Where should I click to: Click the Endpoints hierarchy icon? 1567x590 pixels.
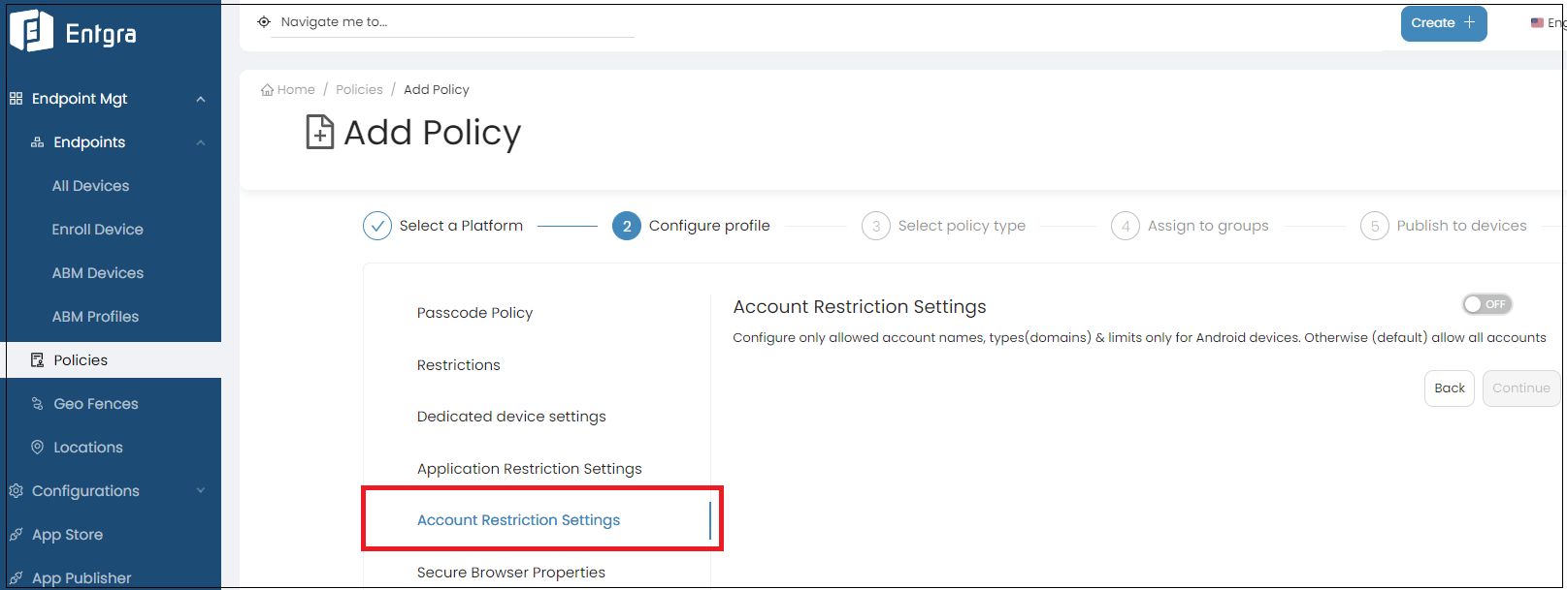coord(38,142)
